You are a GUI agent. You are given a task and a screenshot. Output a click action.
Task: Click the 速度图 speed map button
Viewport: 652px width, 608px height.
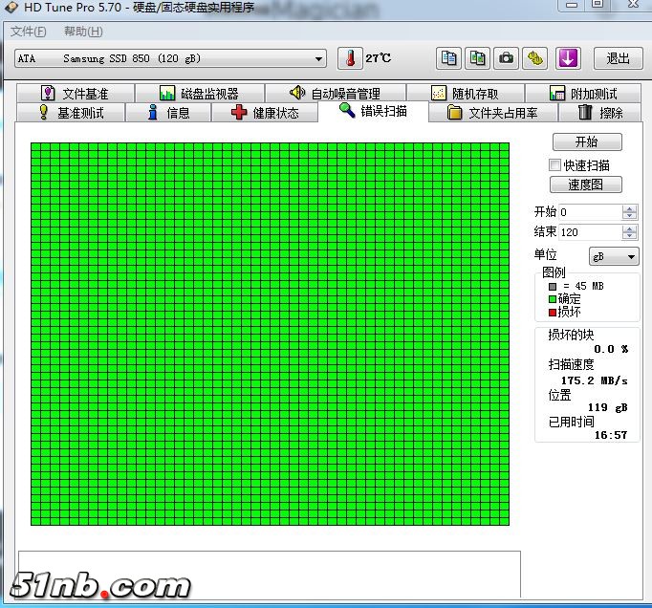[586, 185]
